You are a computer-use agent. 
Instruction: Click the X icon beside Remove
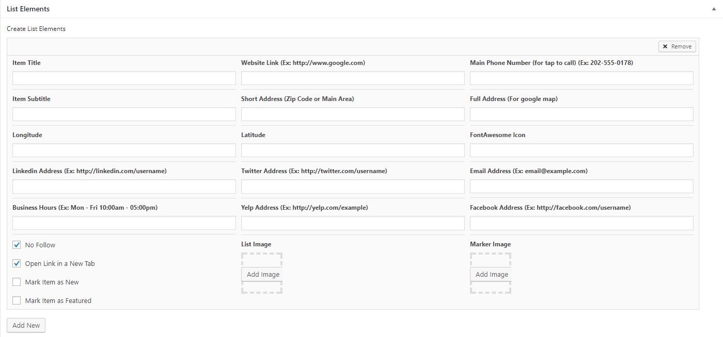(665, 46)
